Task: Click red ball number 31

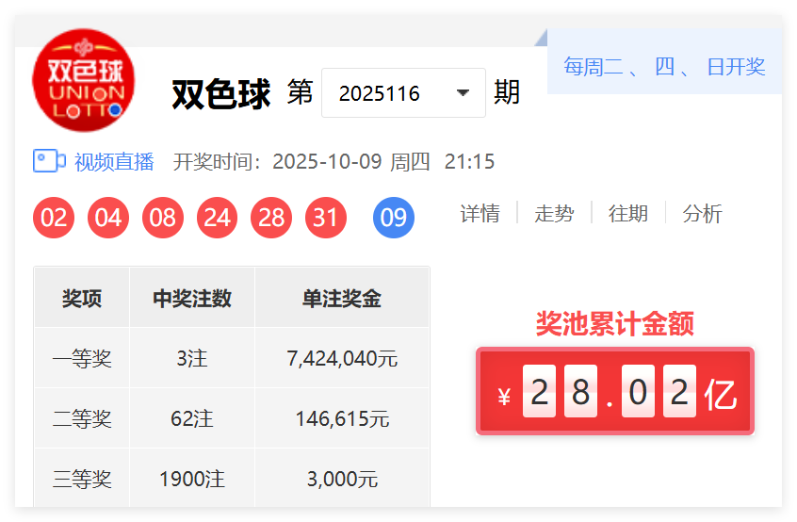Action: (326, 218)
